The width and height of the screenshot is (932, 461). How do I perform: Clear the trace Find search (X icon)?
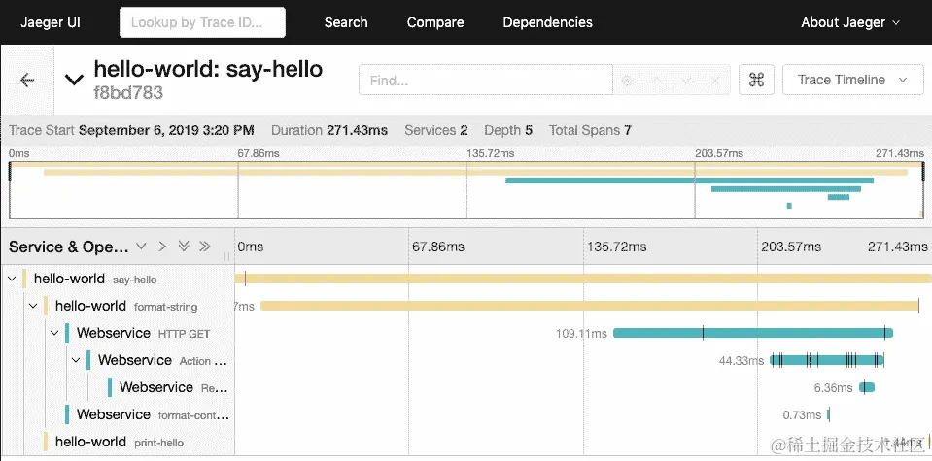[x=715, y=81]
